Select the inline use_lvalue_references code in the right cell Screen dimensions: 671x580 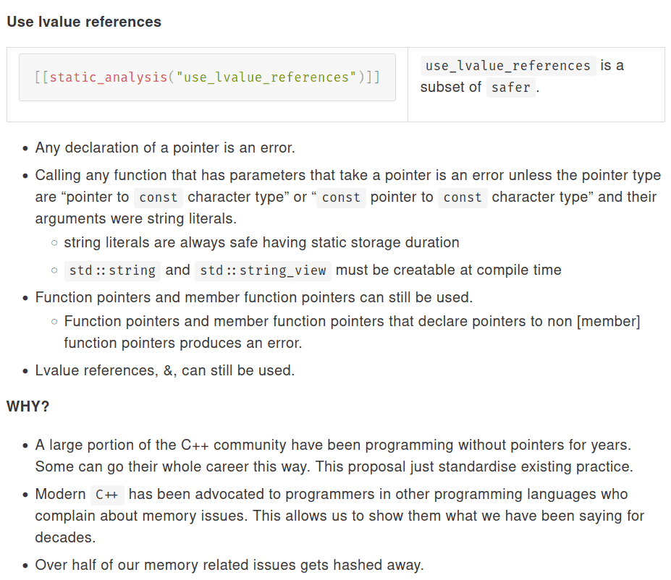click(x=508, y=66)
